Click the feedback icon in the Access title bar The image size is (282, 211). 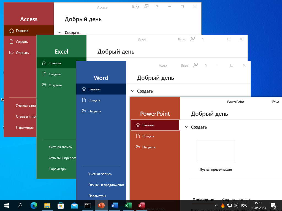[x=146, y=7]
